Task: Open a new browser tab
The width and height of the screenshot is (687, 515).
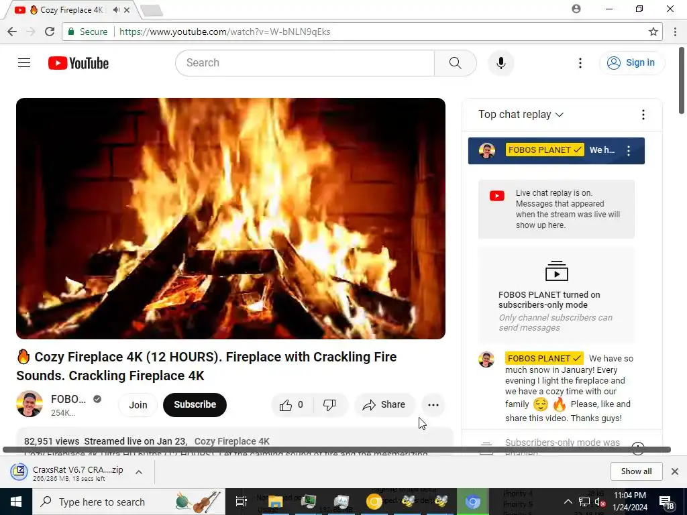Action: click(152, 11)
